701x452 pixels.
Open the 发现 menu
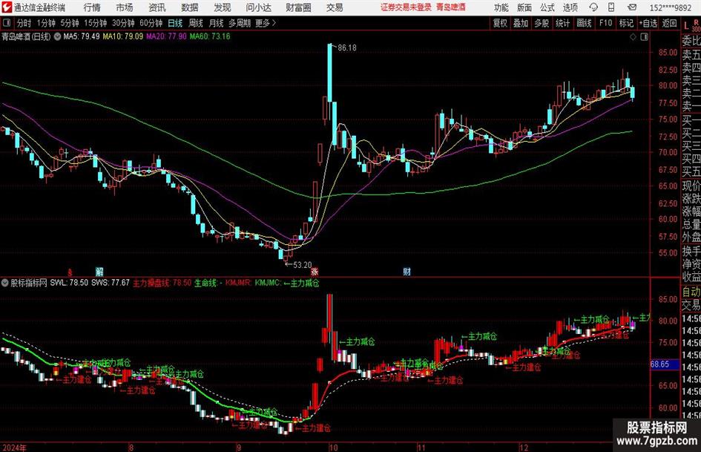[223, 7]
